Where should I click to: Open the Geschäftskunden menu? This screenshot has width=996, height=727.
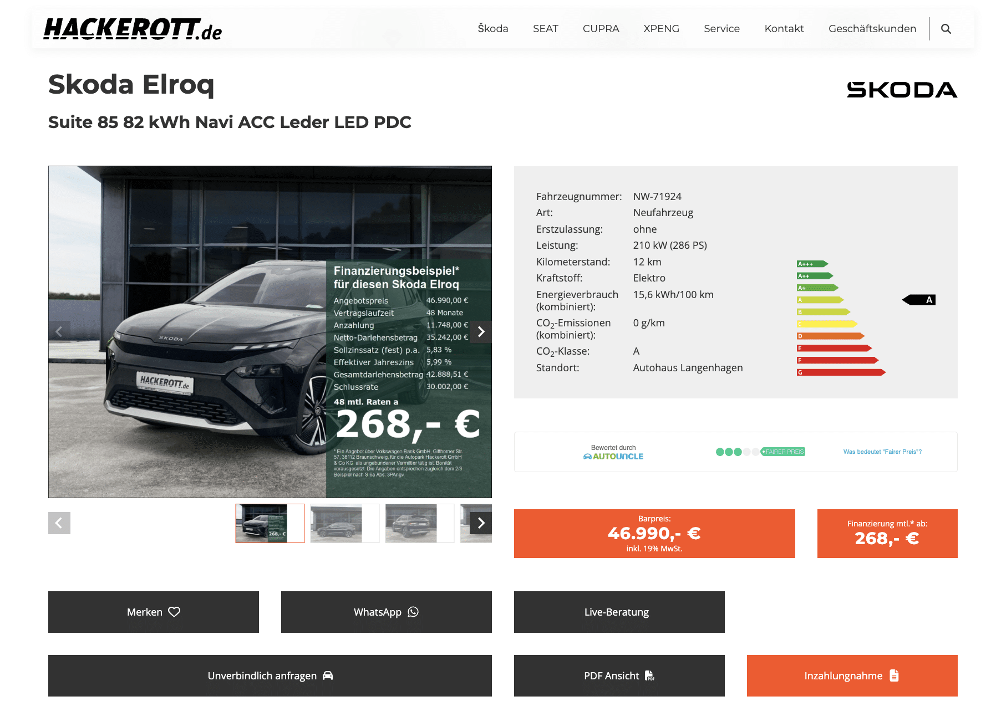point(872,29)
